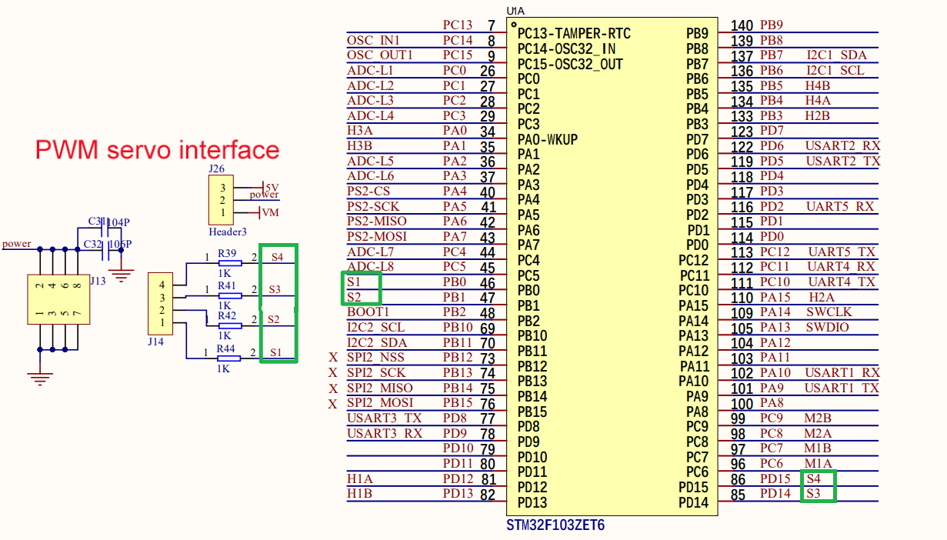Select the STM32F103ZET6 part label

tap(555, 526)
